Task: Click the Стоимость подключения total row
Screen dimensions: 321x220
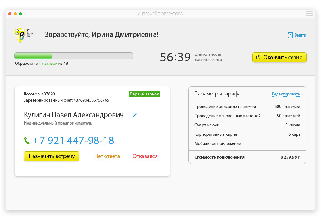Action: pos(247,157)
